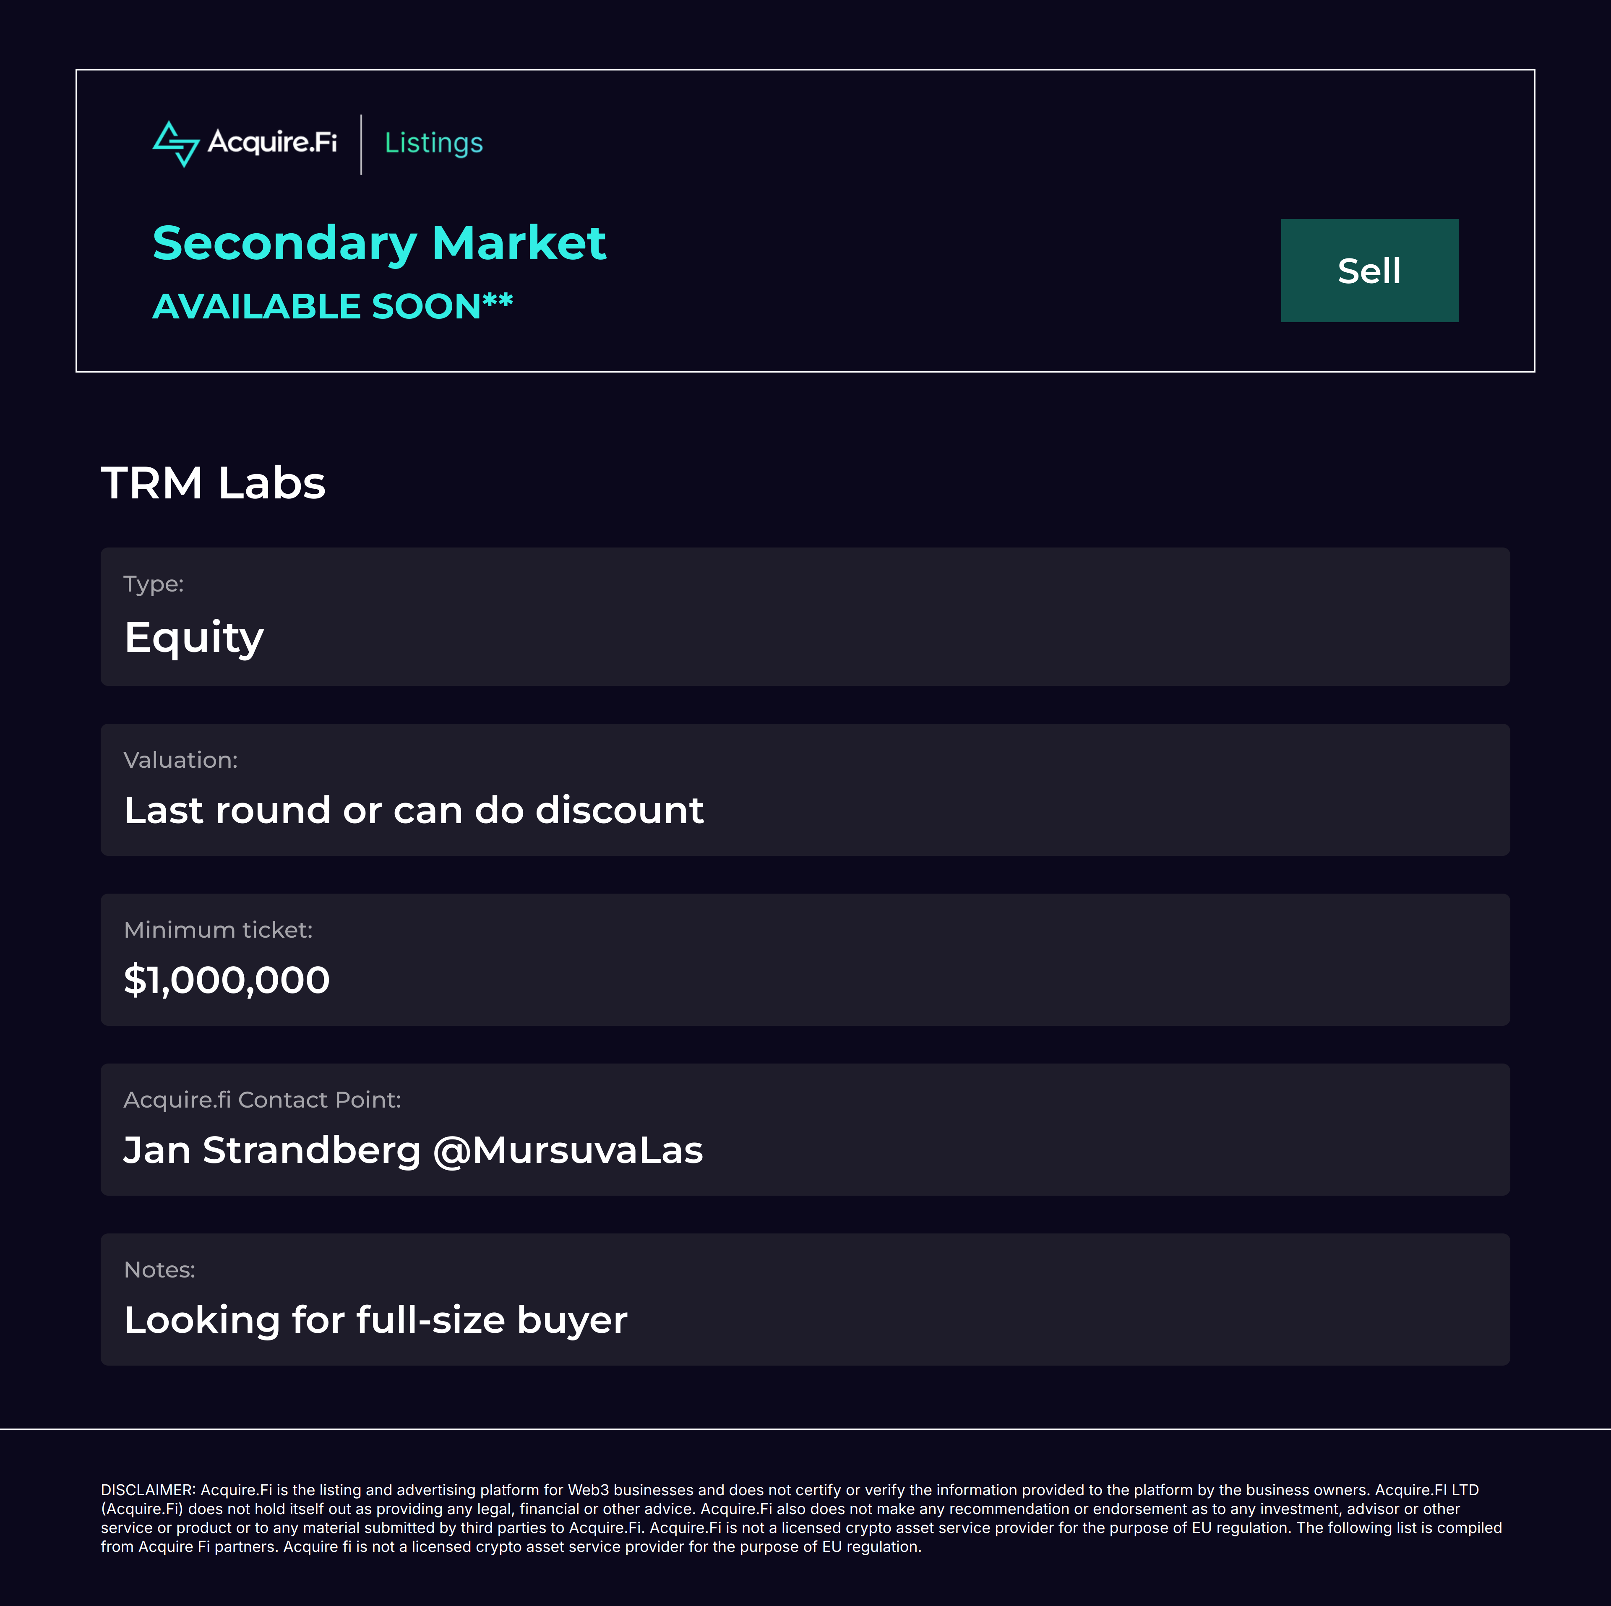Click the Acquire.fi Contact Point label
Image resolution: width=1611 pixels, height=1606 pixels.
click(262, 1100)
